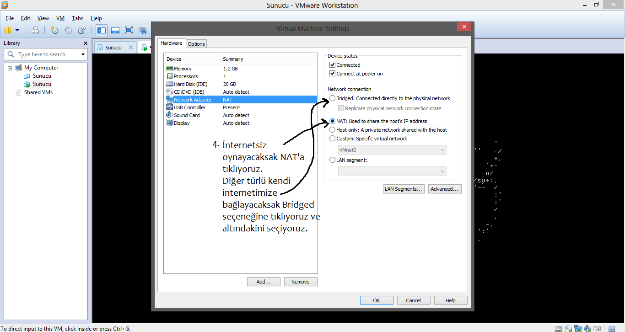Click the LAN Segments... button
This screenshot has width=625, height=332.
(x=404, y=189)
